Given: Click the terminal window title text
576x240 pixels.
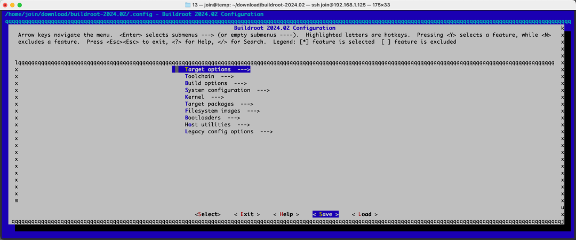Looking at the screenshot, I should pyautogui.click(x=292, y=5).
